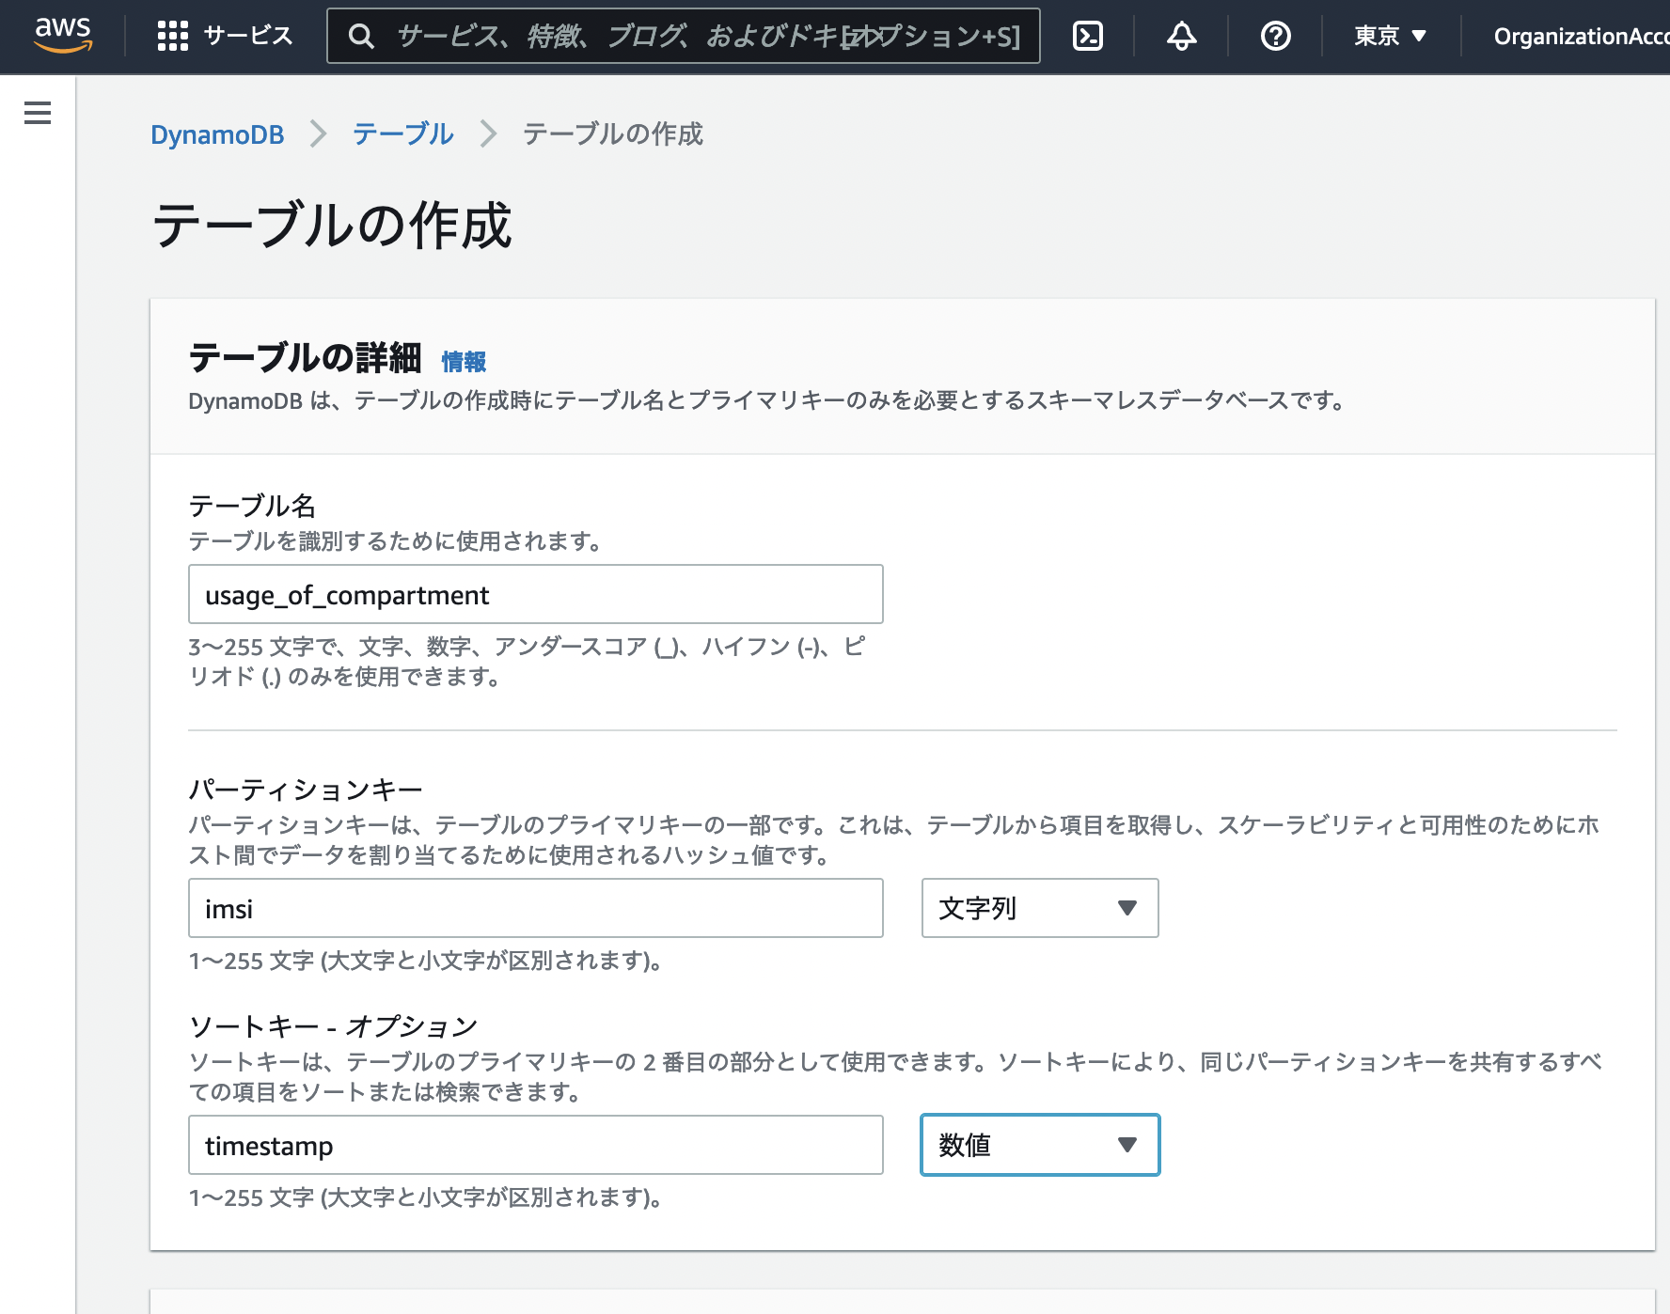Launch CloudShell from the navigation bar

(x=1088, y=37)
